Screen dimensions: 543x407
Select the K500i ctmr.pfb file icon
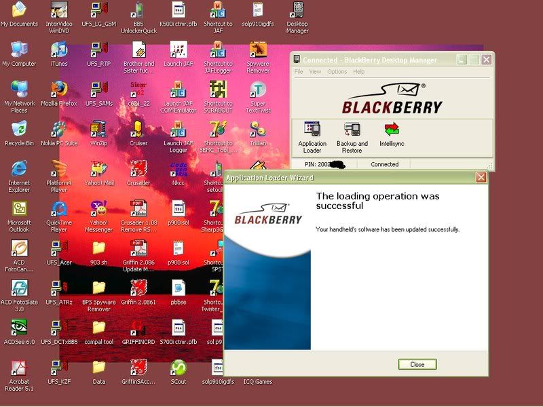179,14
